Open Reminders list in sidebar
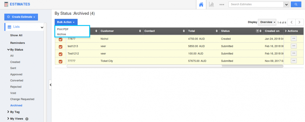This screenshot has height=122, width=305. pos(18,43)
